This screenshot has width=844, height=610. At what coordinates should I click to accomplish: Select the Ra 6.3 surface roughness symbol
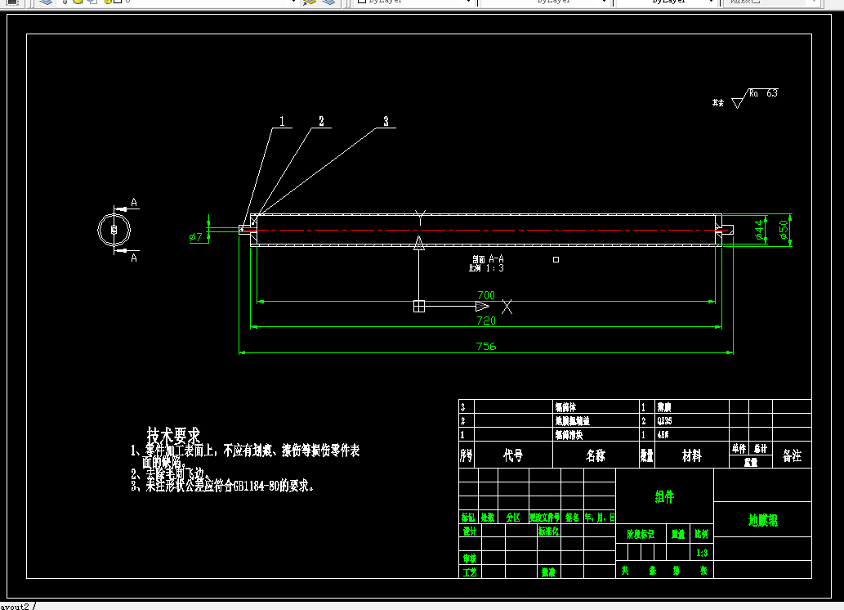pos(755,97)
